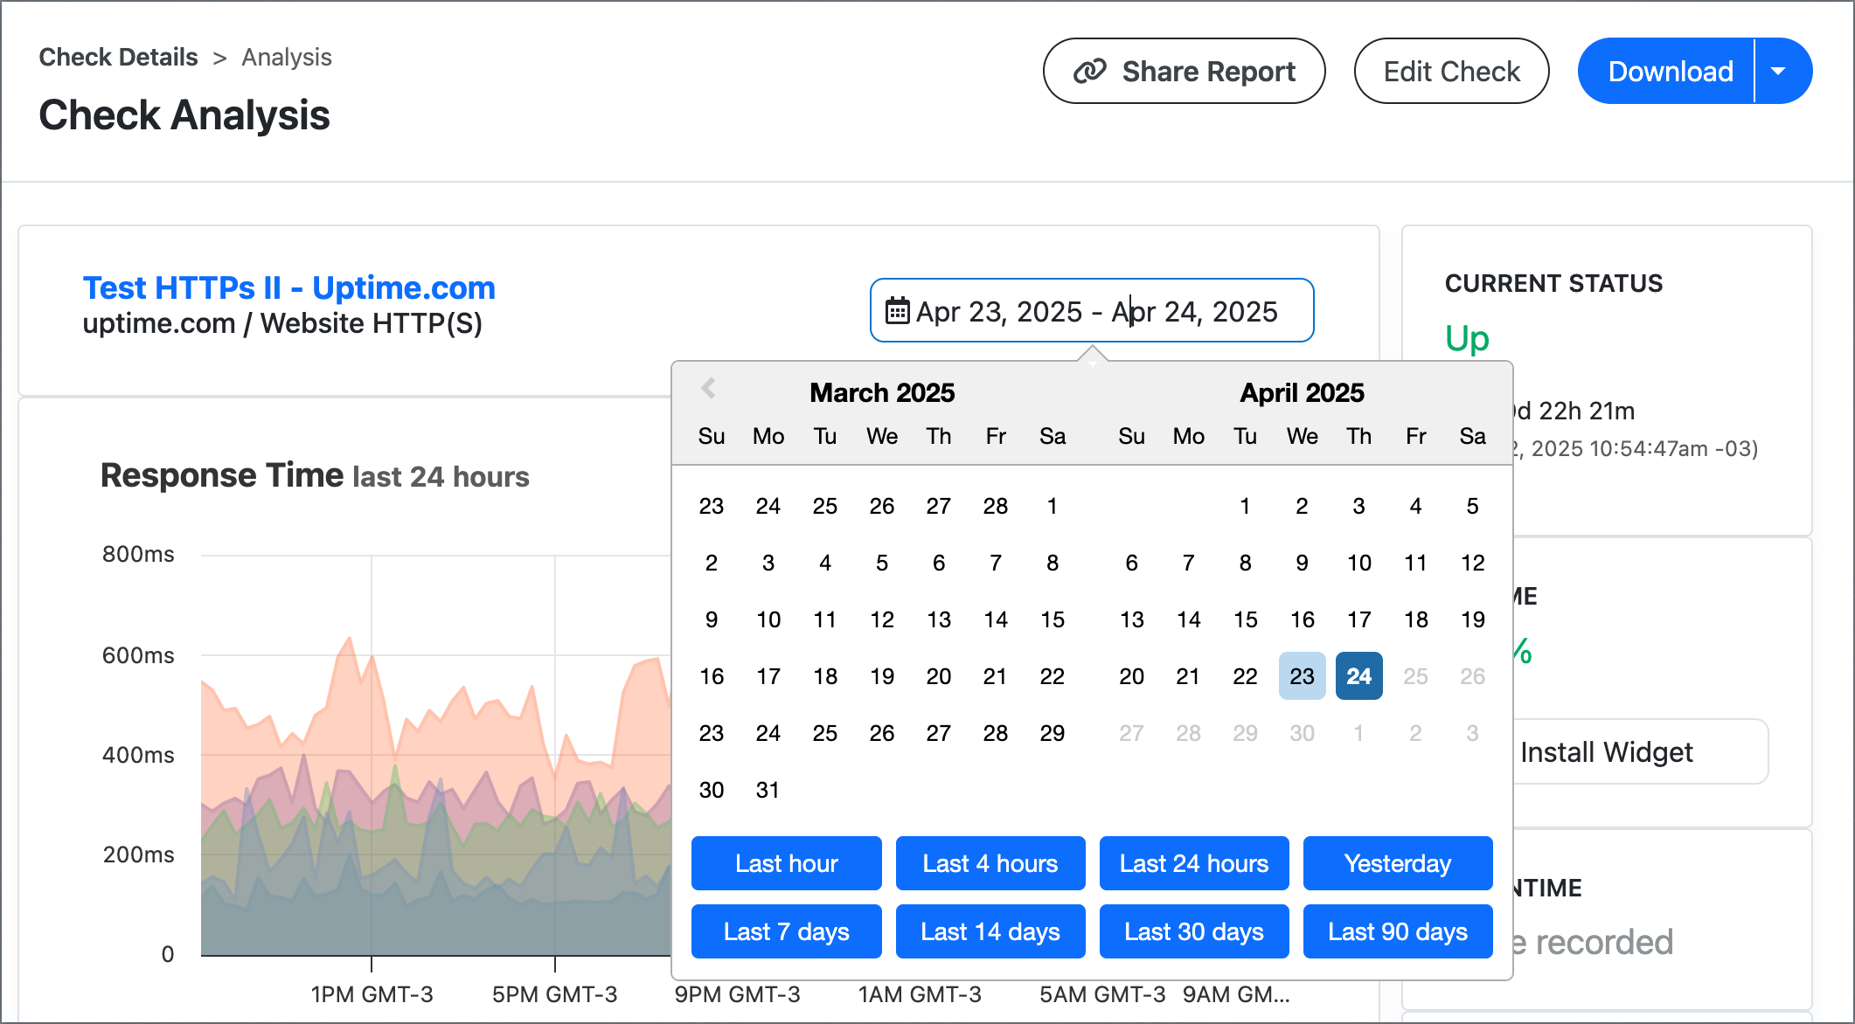Click the Install Widget button

[1608, 751]
